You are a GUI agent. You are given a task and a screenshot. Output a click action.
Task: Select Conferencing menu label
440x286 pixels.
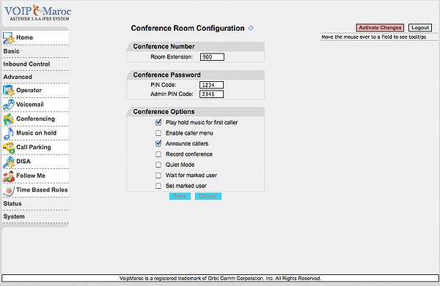coord(36,118)
